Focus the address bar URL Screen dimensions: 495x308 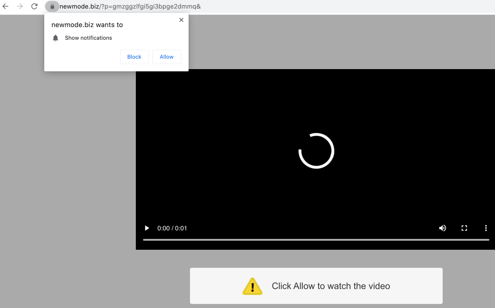[131, 6]
